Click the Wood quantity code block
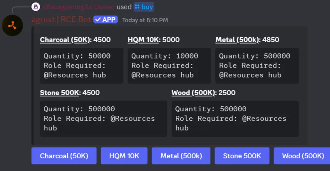Screen dimensions: 330x171 point(235,119)
